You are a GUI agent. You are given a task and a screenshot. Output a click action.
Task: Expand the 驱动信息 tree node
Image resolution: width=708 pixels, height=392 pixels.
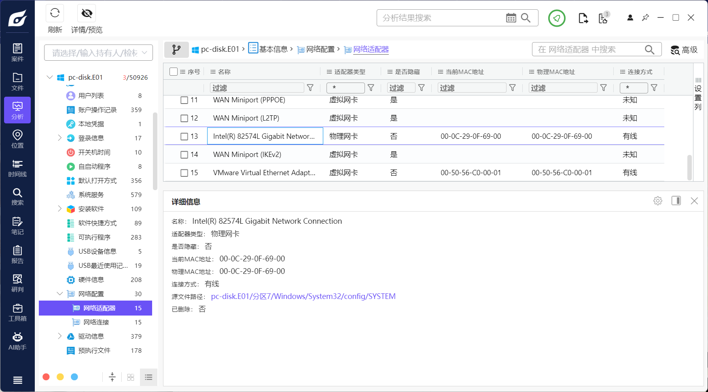point(60,336)
